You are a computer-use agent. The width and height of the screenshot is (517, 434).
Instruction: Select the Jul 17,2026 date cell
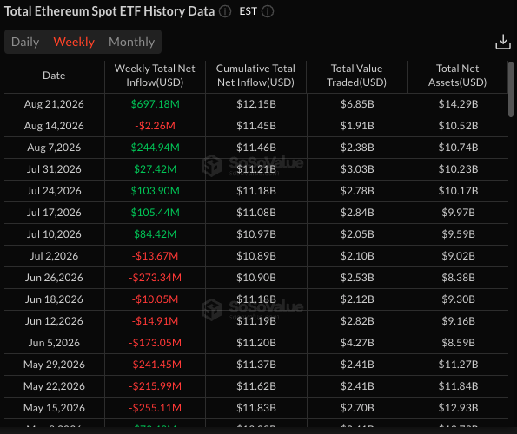[54, 213]
